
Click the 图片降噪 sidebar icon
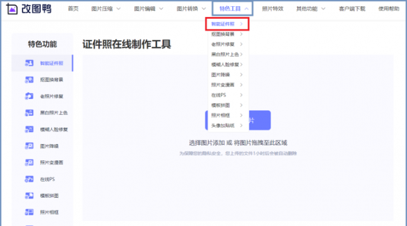point(29,146)
